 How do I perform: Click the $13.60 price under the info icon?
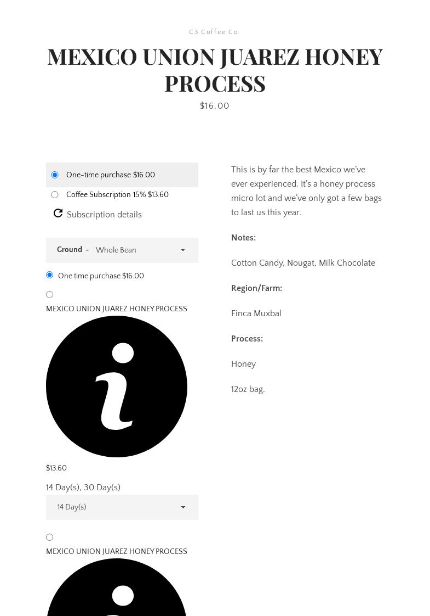tap(56, 468)
